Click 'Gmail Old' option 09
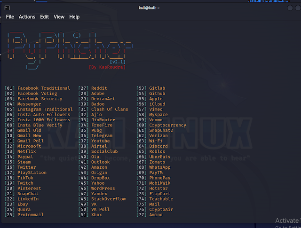This screenshot has height=228, width=301. pyautogui.click(x=29, y=130)
